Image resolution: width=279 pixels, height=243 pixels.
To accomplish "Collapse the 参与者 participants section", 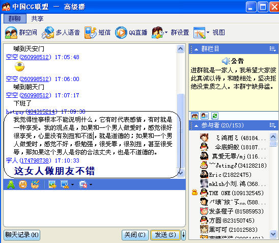I will pyautogui.click(x=196, y=126).
